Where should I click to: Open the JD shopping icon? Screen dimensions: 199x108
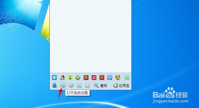[x=94, y=78]
